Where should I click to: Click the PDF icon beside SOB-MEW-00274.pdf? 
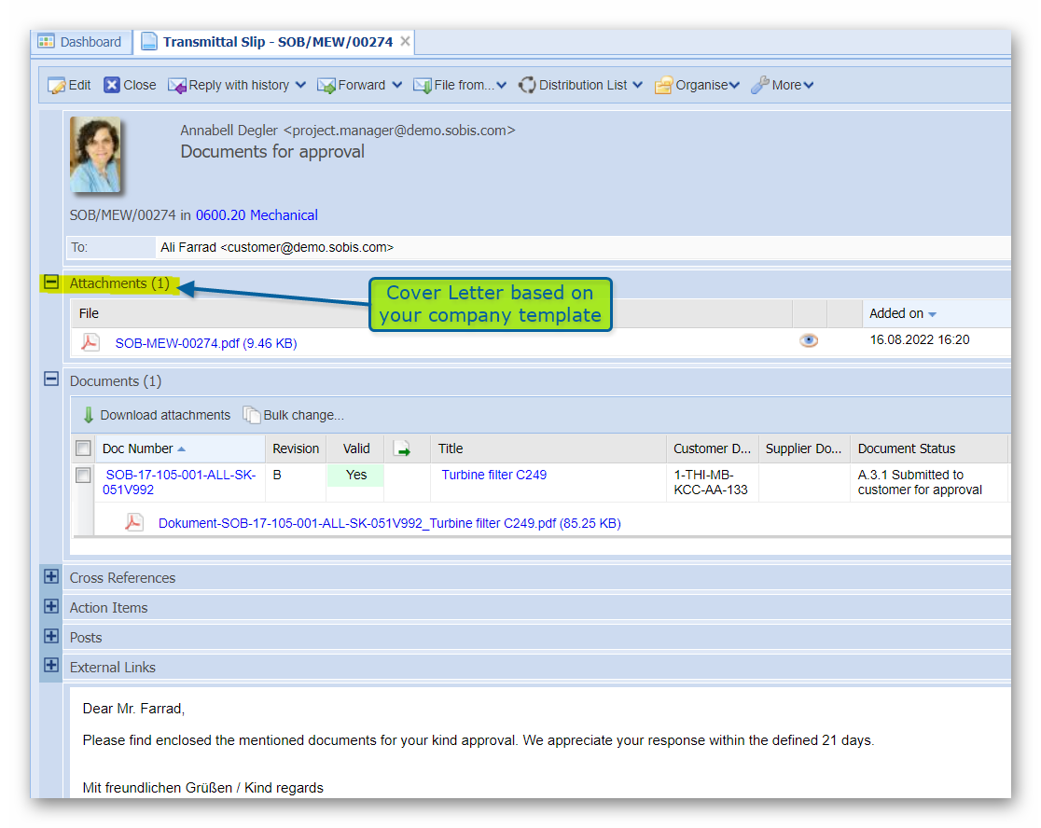click(90, 342)
